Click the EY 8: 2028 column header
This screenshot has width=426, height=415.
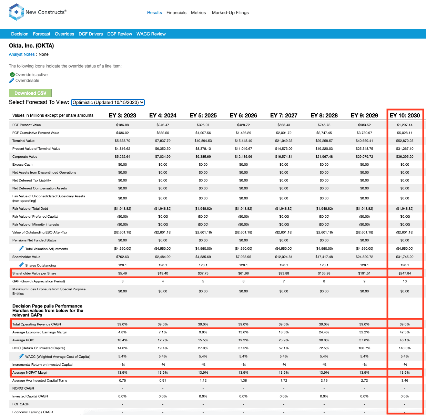tap(324, 115)
